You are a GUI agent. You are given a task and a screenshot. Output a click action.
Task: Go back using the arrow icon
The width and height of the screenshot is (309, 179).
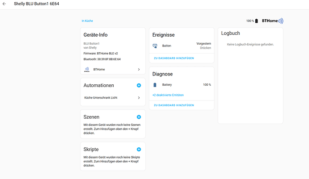pyautogui.click(x=4, y=4)
